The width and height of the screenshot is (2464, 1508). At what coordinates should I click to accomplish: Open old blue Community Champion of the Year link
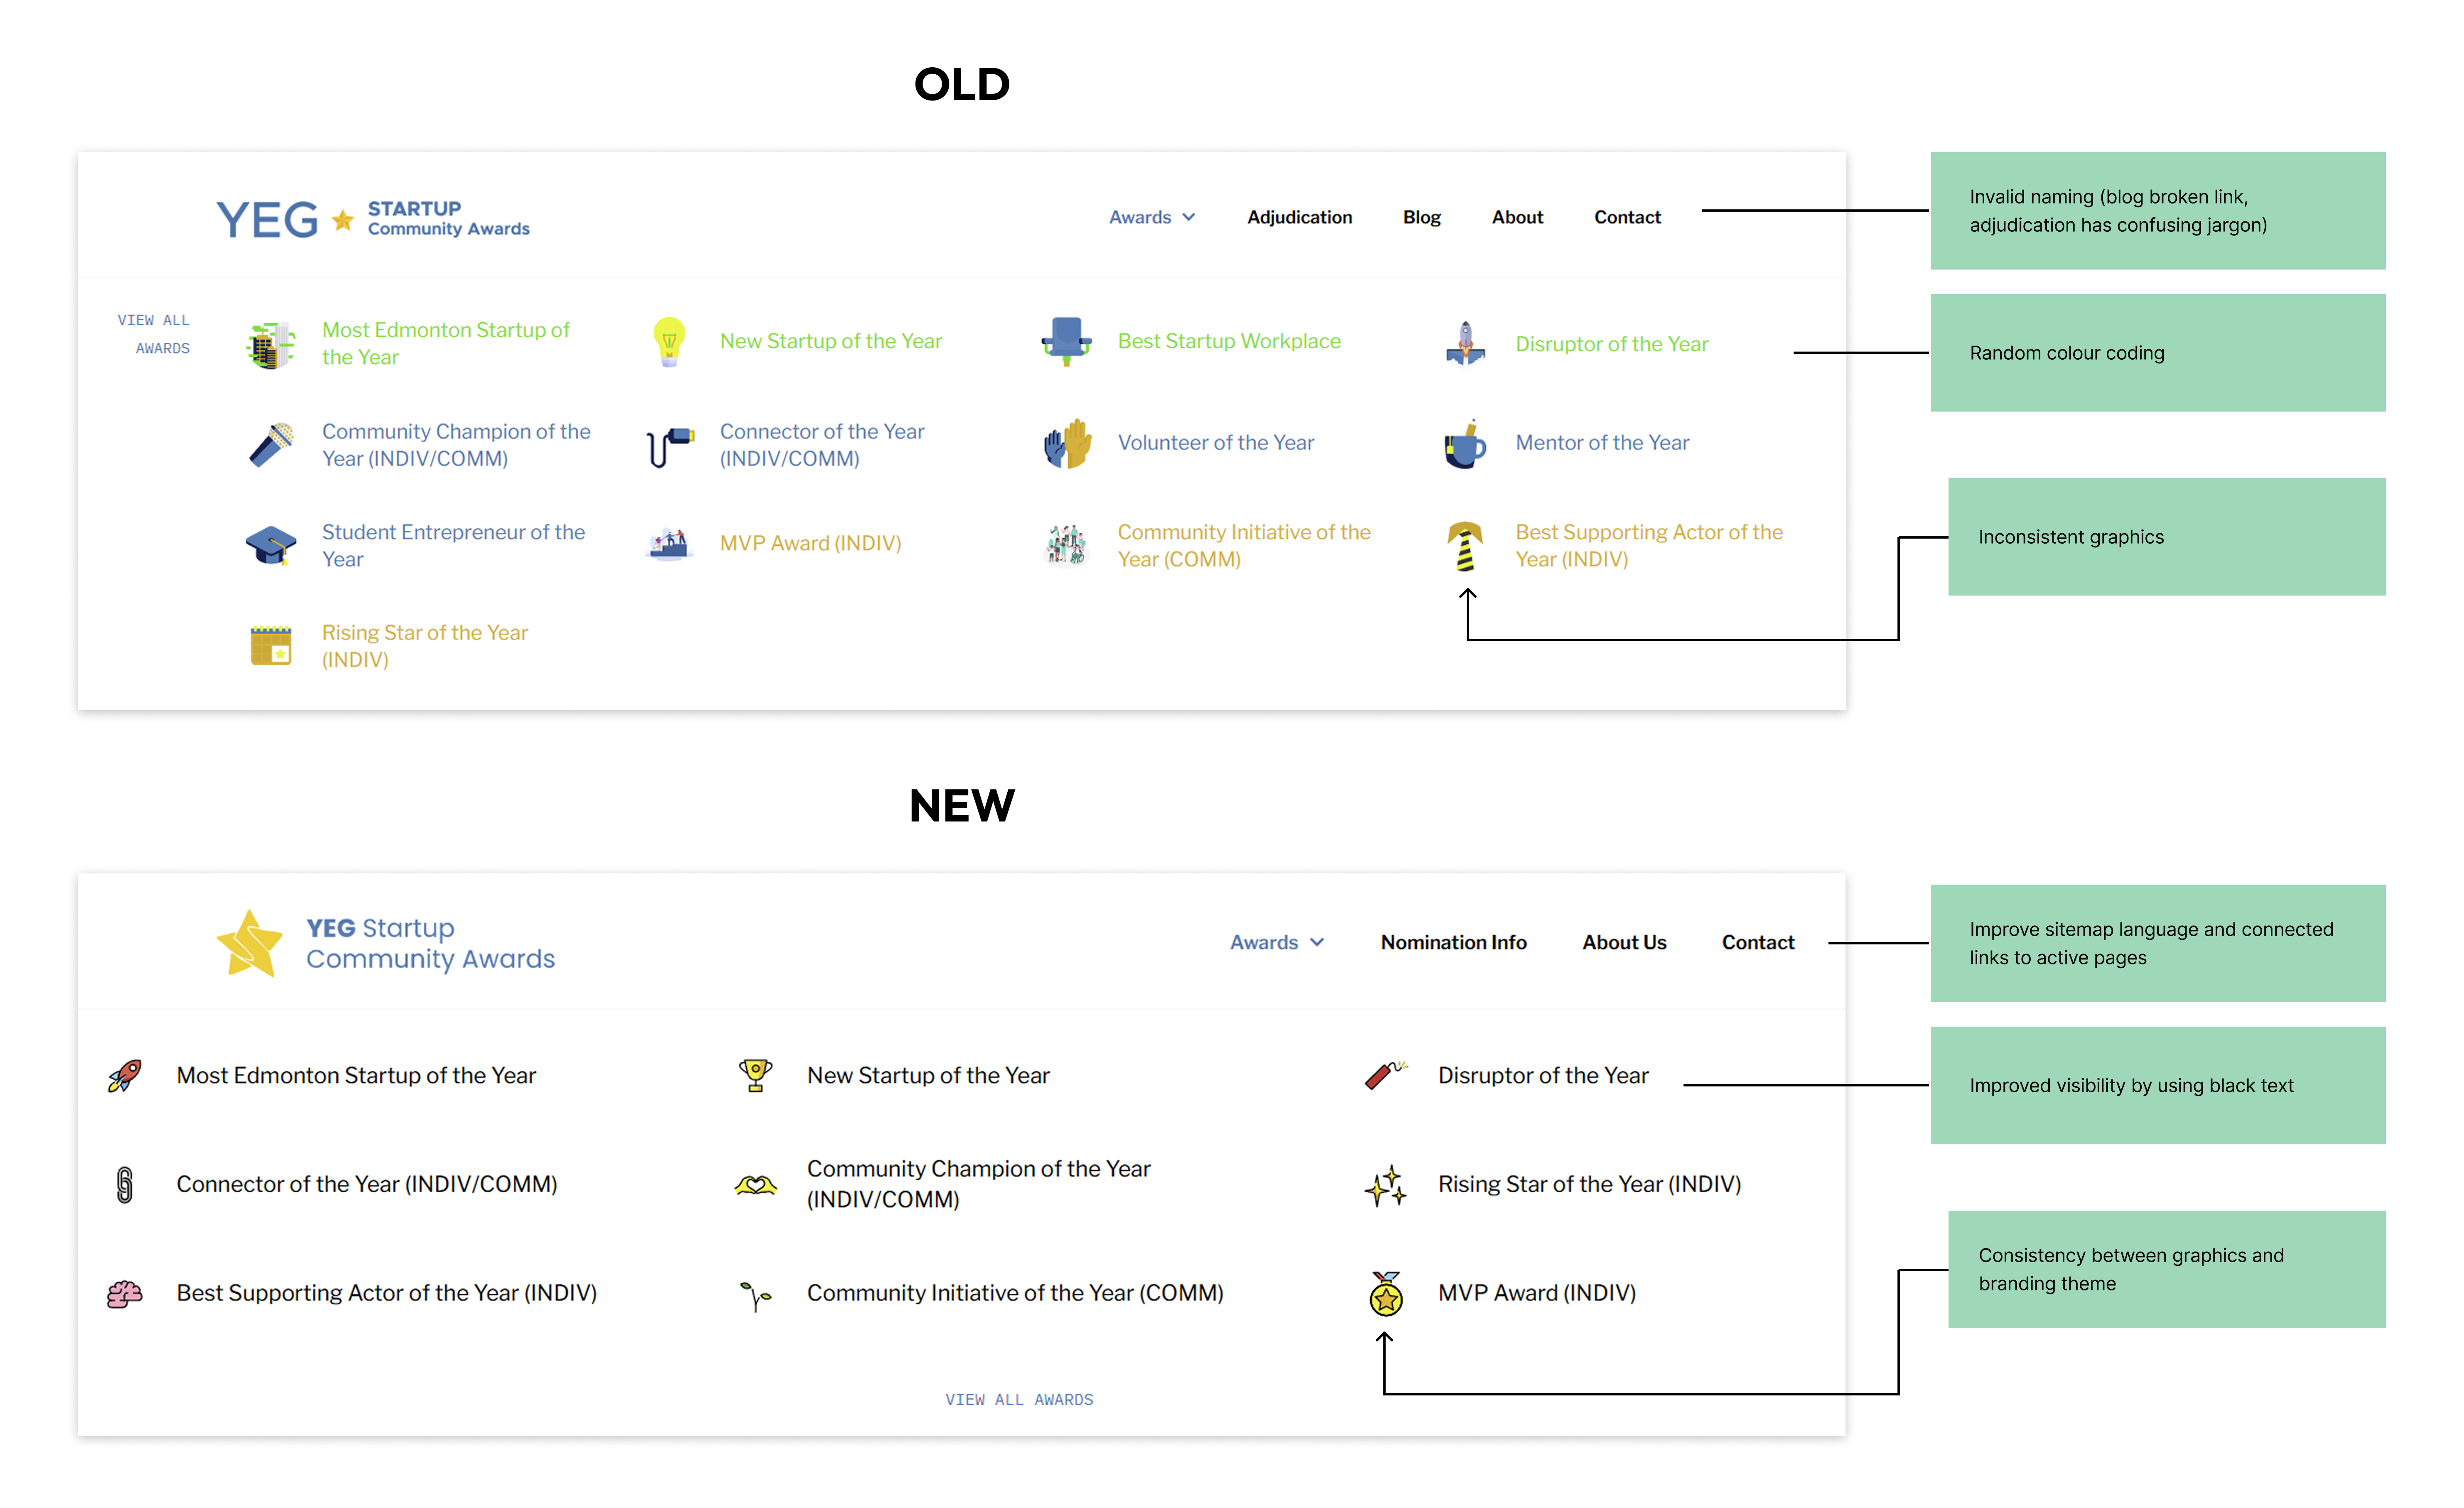pyautogui.click(x=456, y=445)
